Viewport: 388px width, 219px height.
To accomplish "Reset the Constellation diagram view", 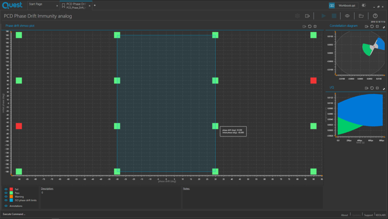I will (x=372, y=26).
